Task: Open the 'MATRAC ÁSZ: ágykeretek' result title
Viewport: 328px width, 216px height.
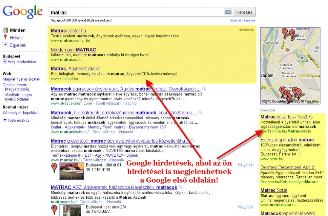Action: pyautogui.click(x=114, y=187)
